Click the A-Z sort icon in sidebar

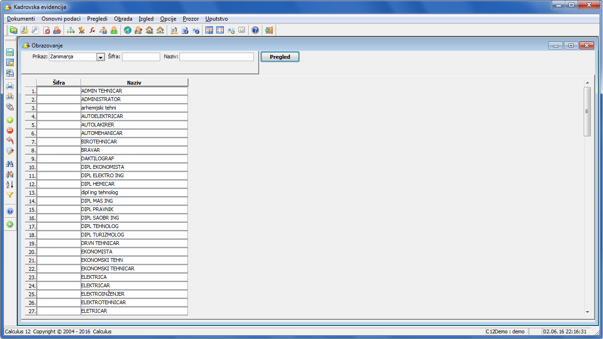(x=10, y=184)
